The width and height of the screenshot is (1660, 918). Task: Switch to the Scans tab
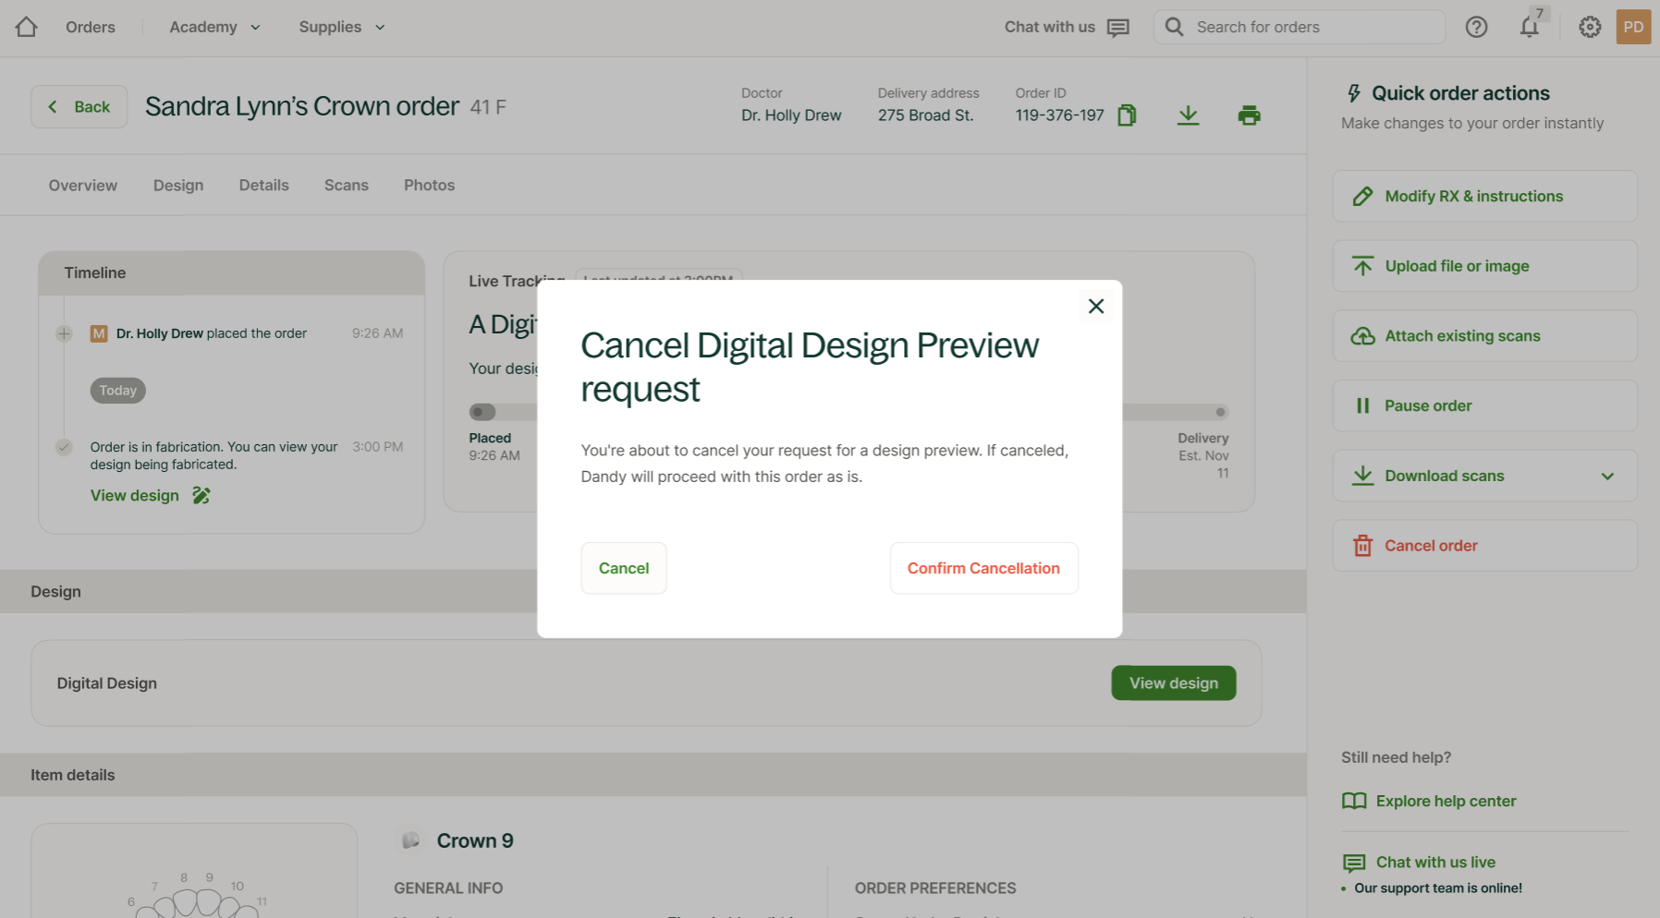pos(346,186)
